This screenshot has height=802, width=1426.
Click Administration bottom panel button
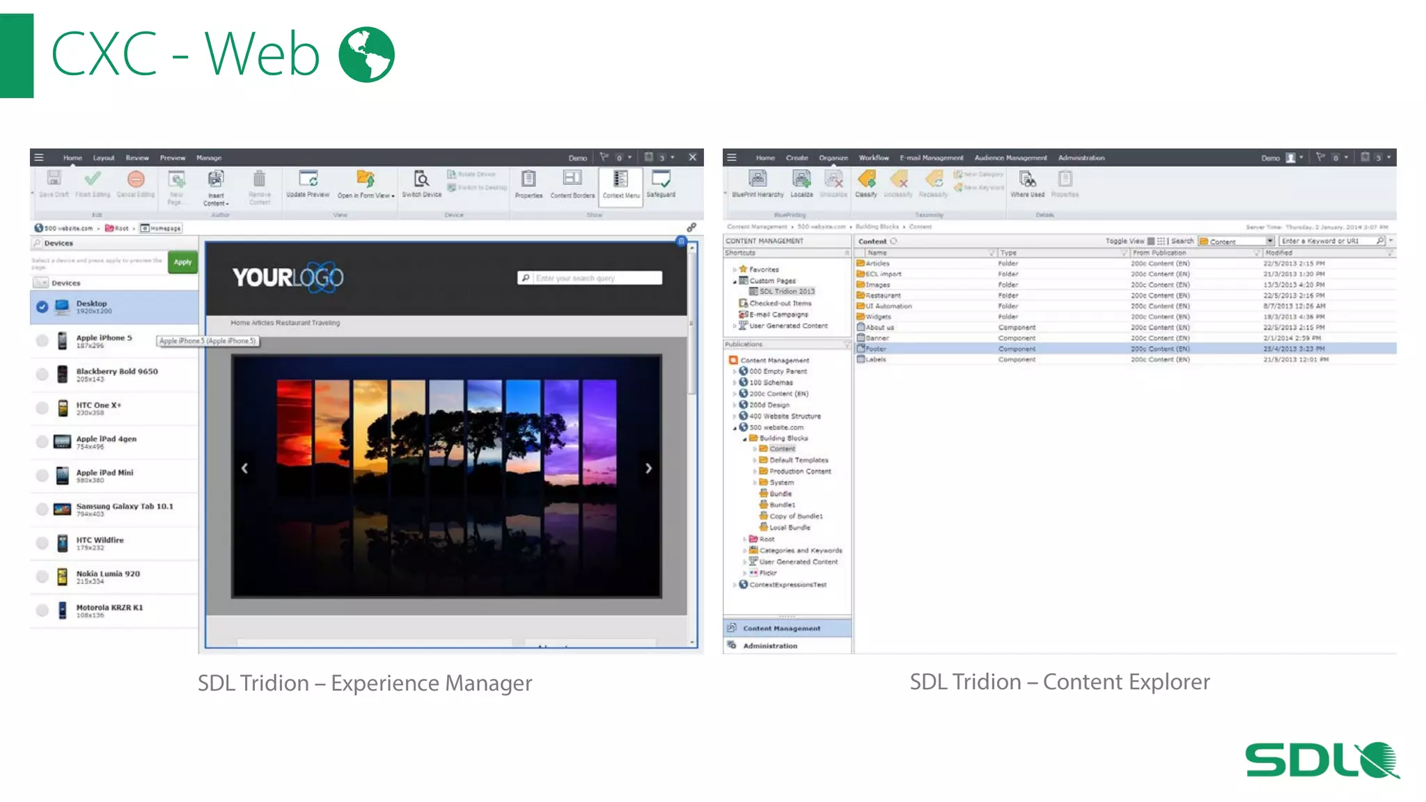(x=788, y=646)
